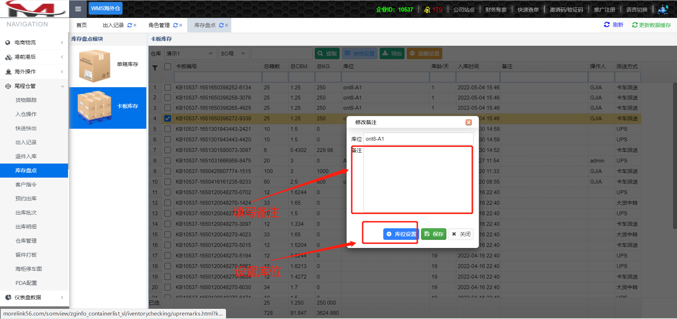Click inside the 备注 text area
Viewport: 677px width, 319px height.
click(x=418, y=179)
